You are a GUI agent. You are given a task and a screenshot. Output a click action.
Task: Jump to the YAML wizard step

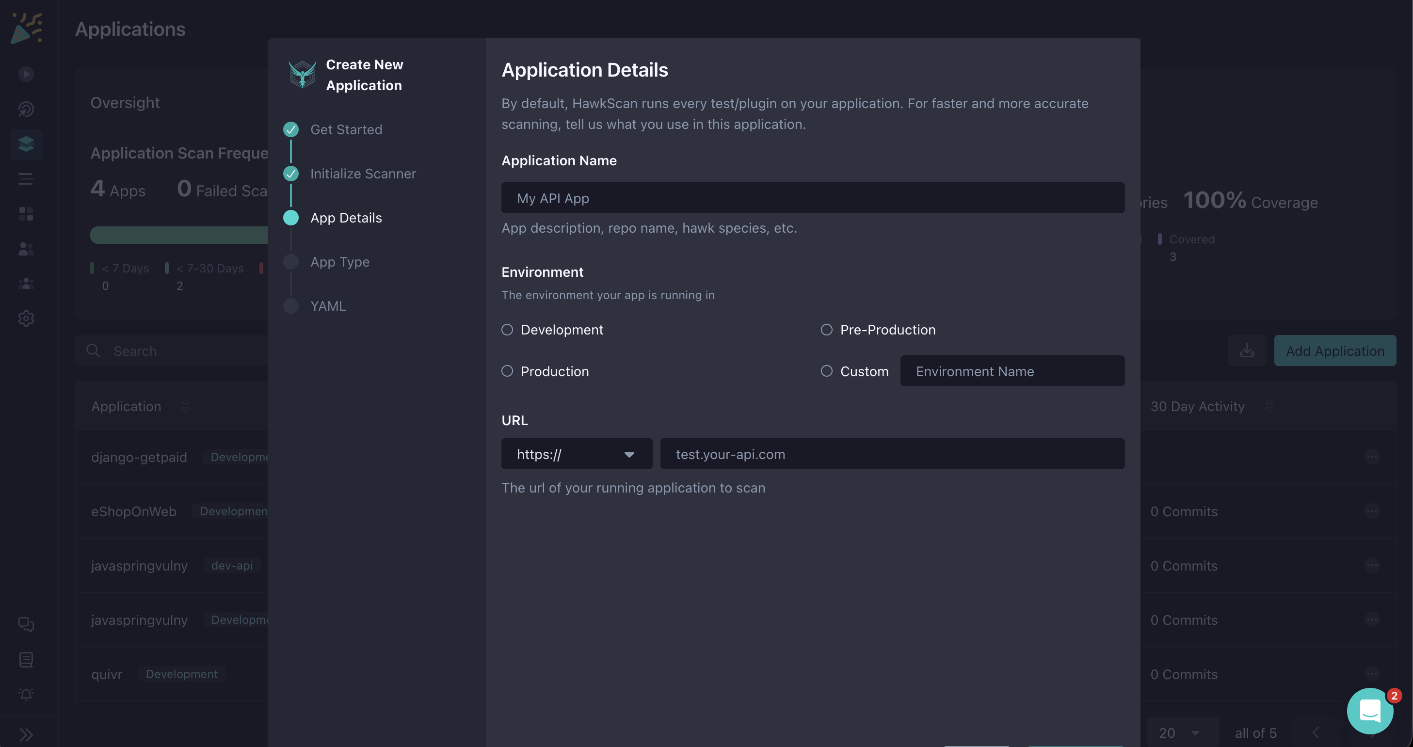click(327, 305)
